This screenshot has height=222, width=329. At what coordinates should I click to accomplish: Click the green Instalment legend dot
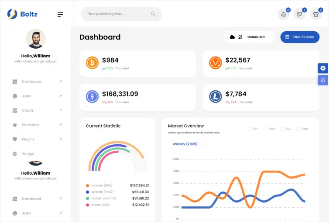coord(88,199)
